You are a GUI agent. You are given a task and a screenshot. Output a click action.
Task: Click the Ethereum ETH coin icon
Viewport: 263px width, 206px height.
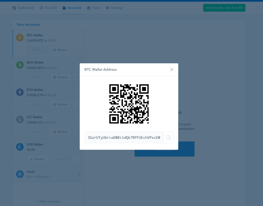coord(20,92)
